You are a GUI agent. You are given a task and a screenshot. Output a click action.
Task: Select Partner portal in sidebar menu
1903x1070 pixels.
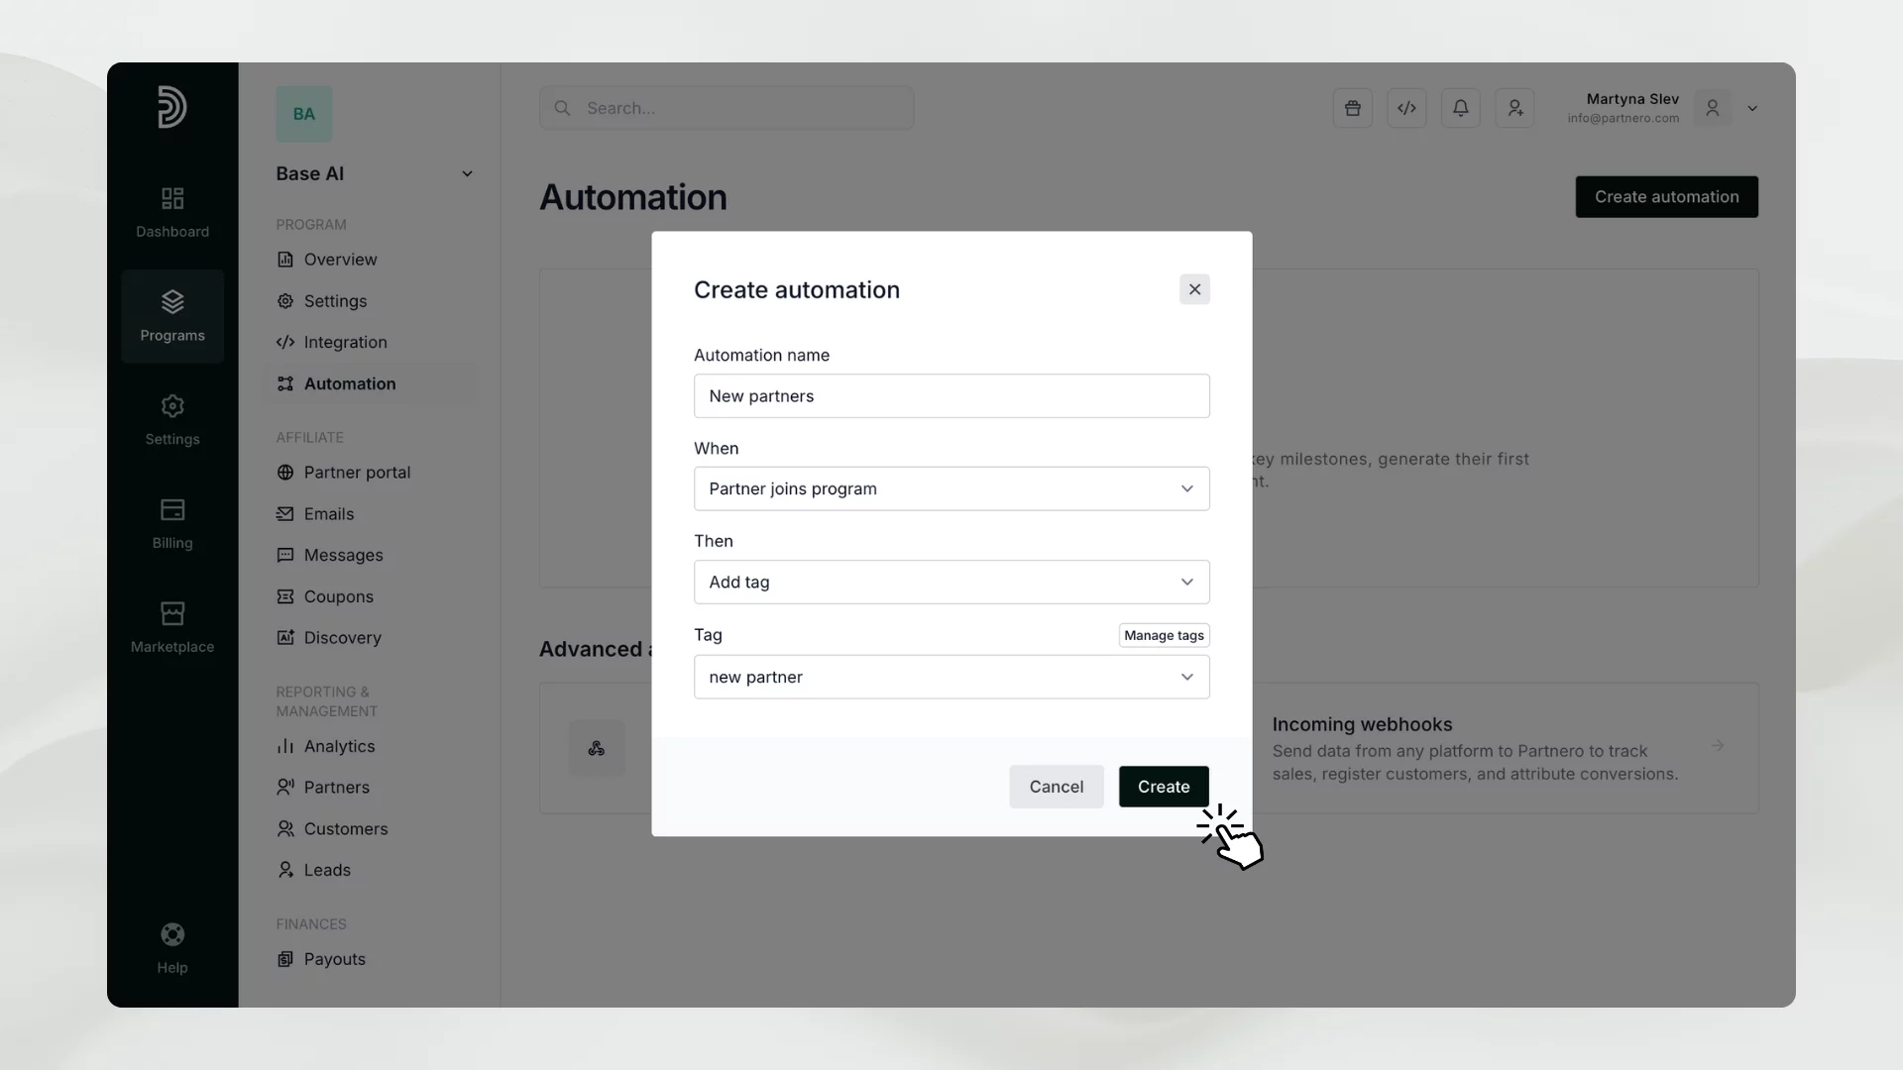pos(356,473)
